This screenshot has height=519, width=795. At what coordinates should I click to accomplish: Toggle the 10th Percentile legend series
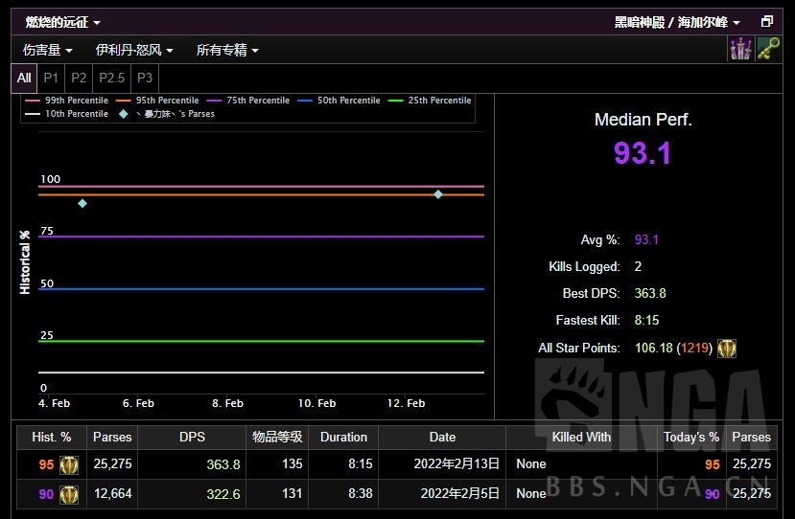[67, 114]
